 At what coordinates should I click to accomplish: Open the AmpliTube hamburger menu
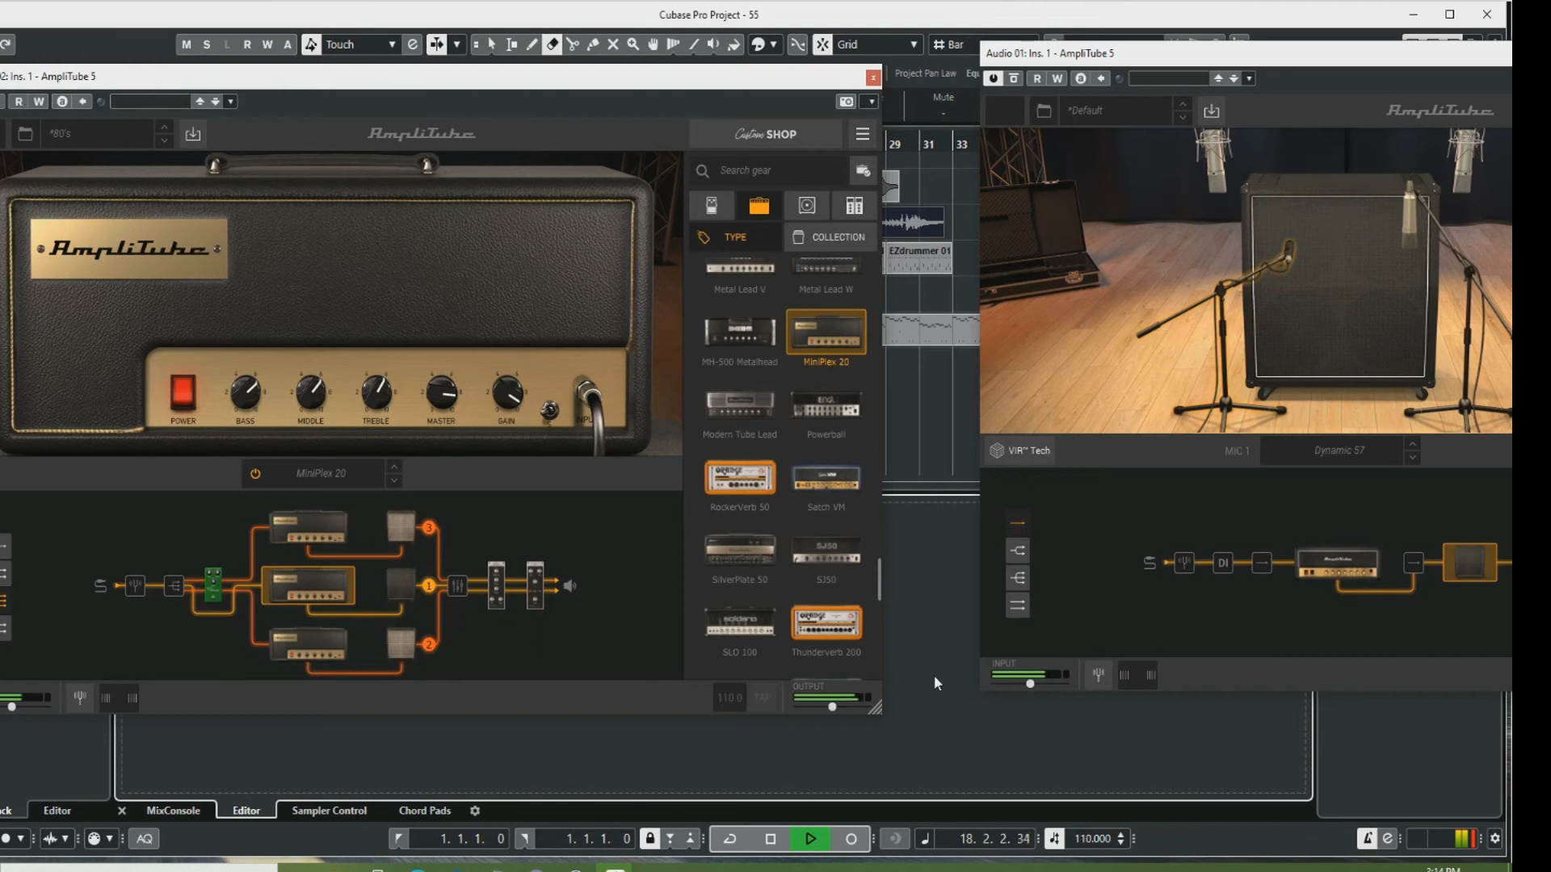click(x=863, y=134)
